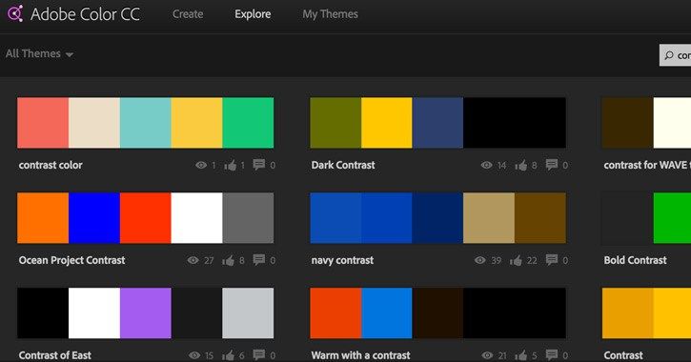The width and height of the screenshot is (691, 362).
Task: Open the Ocean Project Contrast theme title
Action: click(71, 260)
